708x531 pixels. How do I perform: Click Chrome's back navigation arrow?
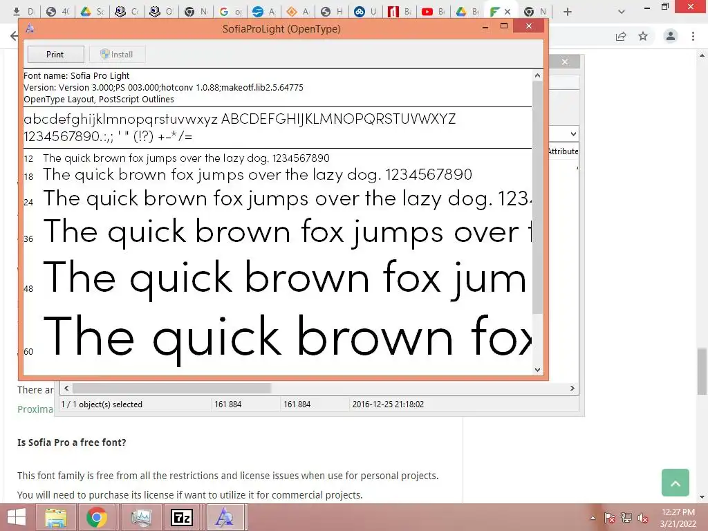click(14, 36)
